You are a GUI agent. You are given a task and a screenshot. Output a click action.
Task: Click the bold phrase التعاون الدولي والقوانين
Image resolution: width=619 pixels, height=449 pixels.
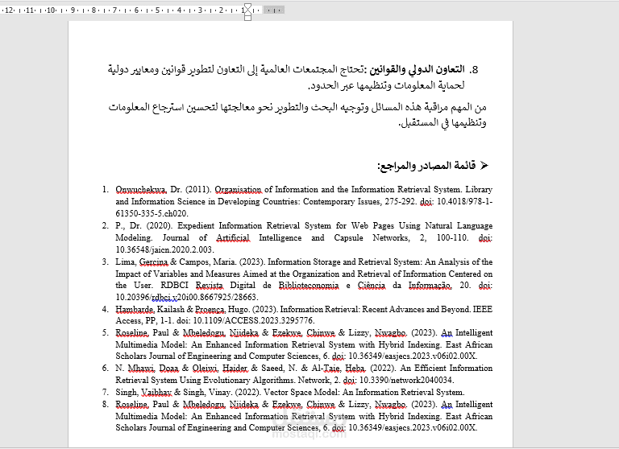416,70
